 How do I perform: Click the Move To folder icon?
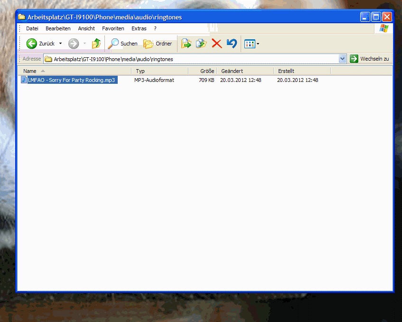click(186, 44)
